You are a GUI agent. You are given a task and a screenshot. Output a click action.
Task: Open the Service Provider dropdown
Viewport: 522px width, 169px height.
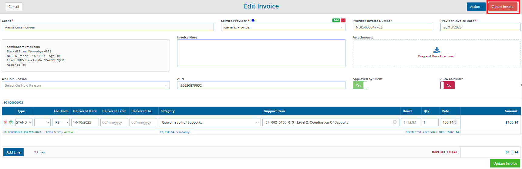point(283,27)
